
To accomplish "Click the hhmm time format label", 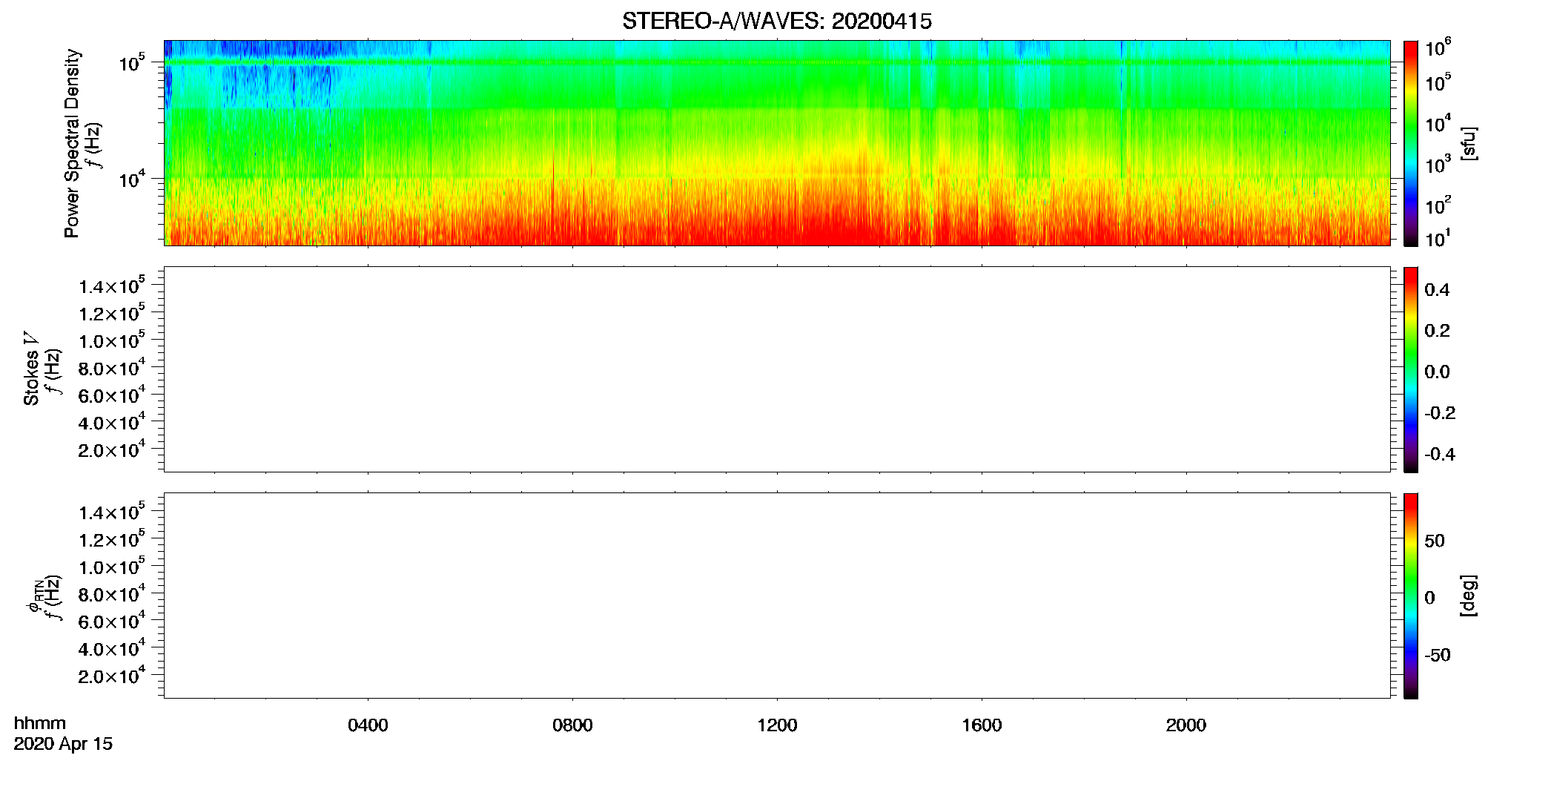I will click(x=39, y=724).
